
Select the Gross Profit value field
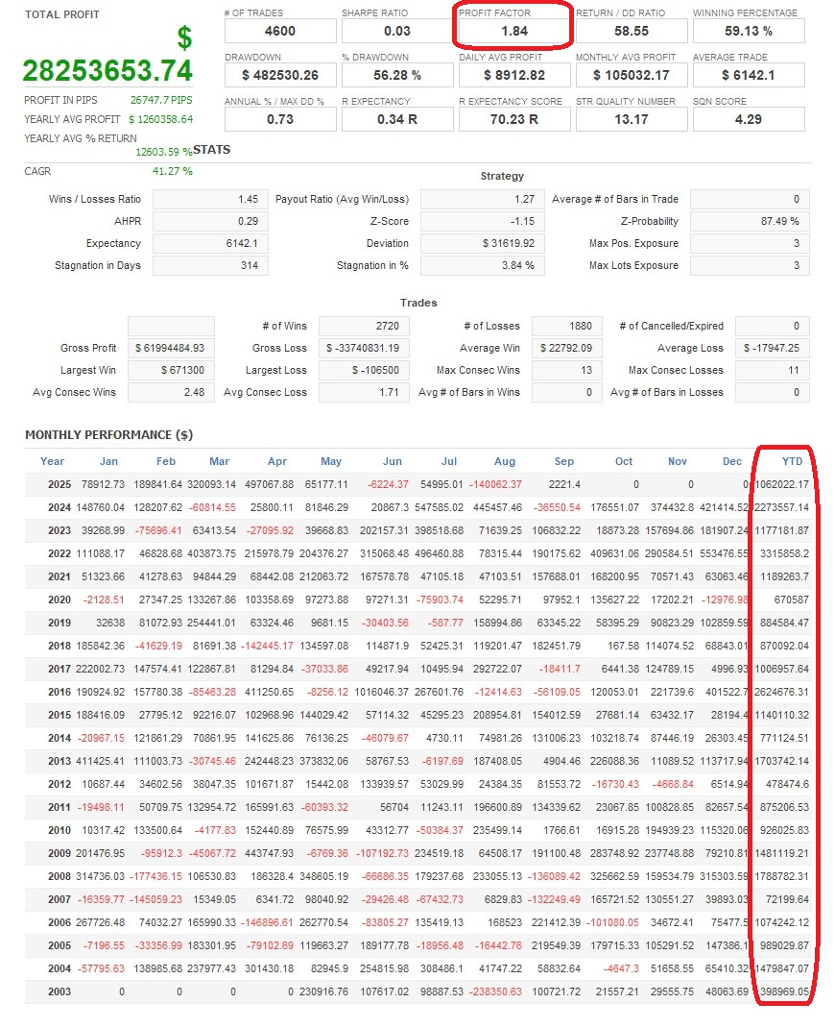tap(171, 348)
